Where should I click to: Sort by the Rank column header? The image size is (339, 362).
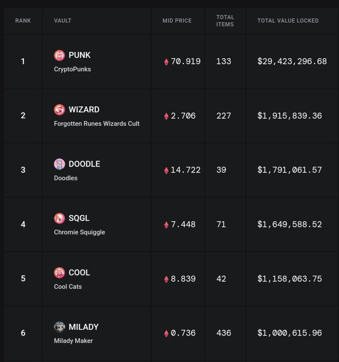click(23, 21)
